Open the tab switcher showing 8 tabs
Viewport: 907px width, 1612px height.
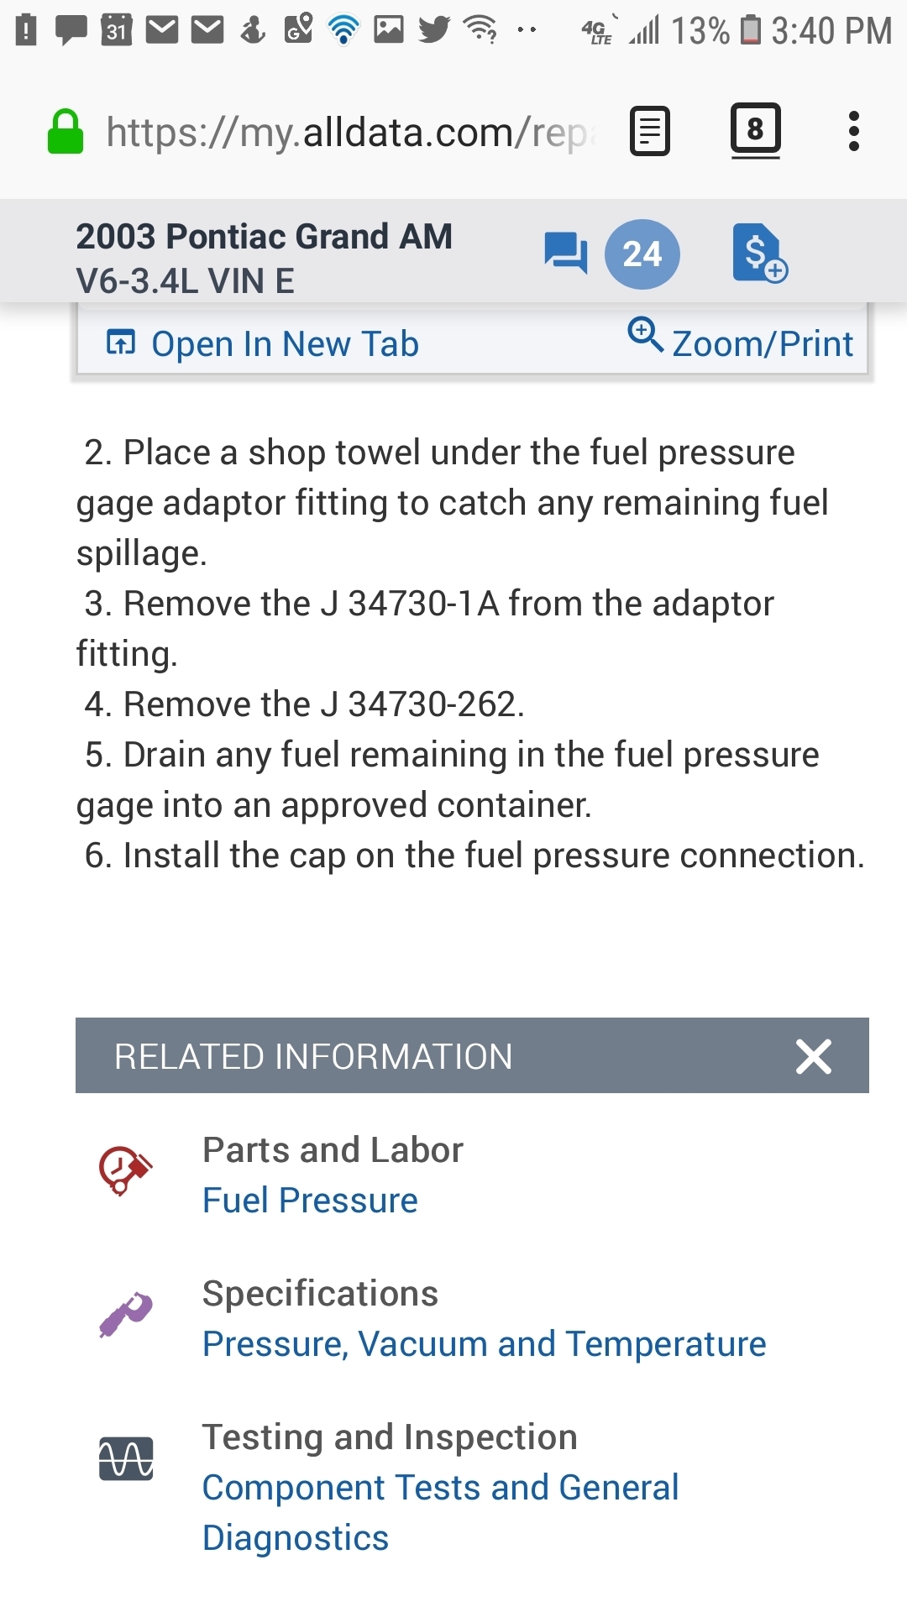coord(755,130)
